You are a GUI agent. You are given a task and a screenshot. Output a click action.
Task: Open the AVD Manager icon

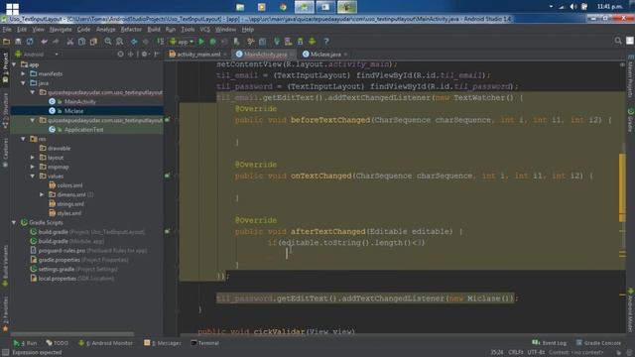pos(289,42)
